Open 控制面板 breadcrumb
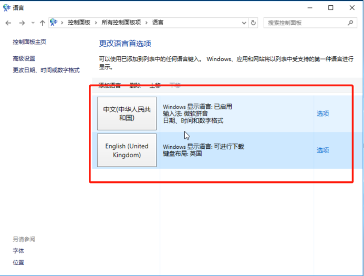The width and height of the screenshot is (364, 276). 79,23
